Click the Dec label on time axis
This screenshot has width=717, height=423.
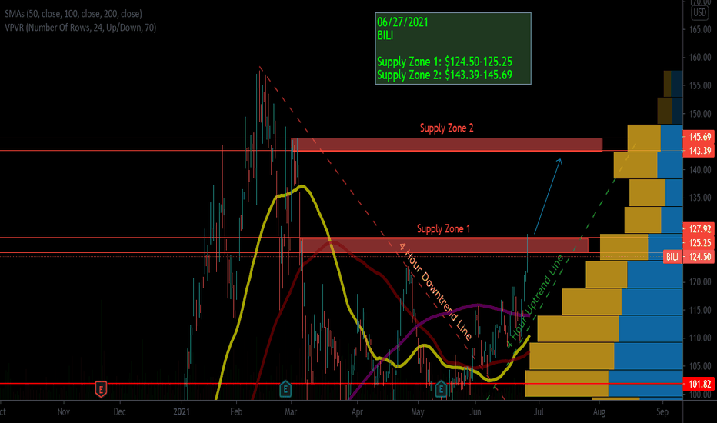pyautogui.click(x=119, y=411)
